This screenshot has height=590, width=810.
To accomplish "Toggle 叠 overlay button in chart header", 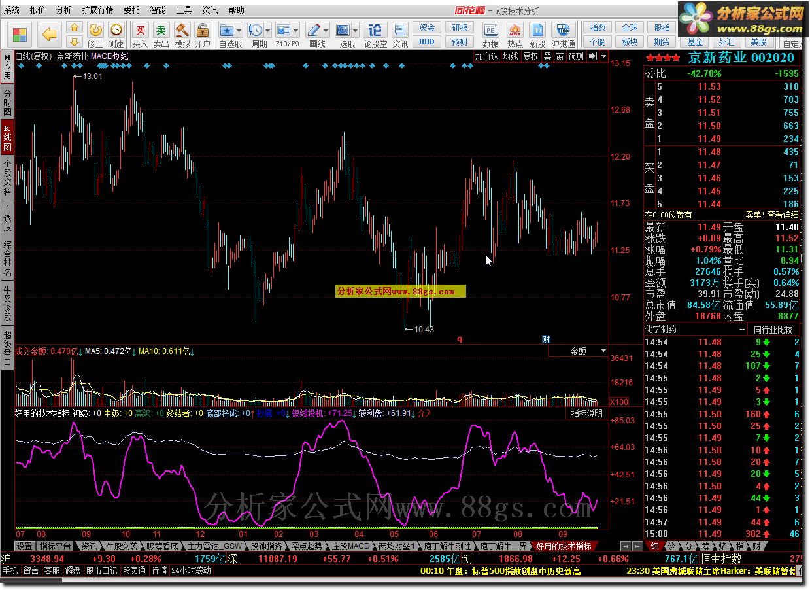I will pos(547,56).
